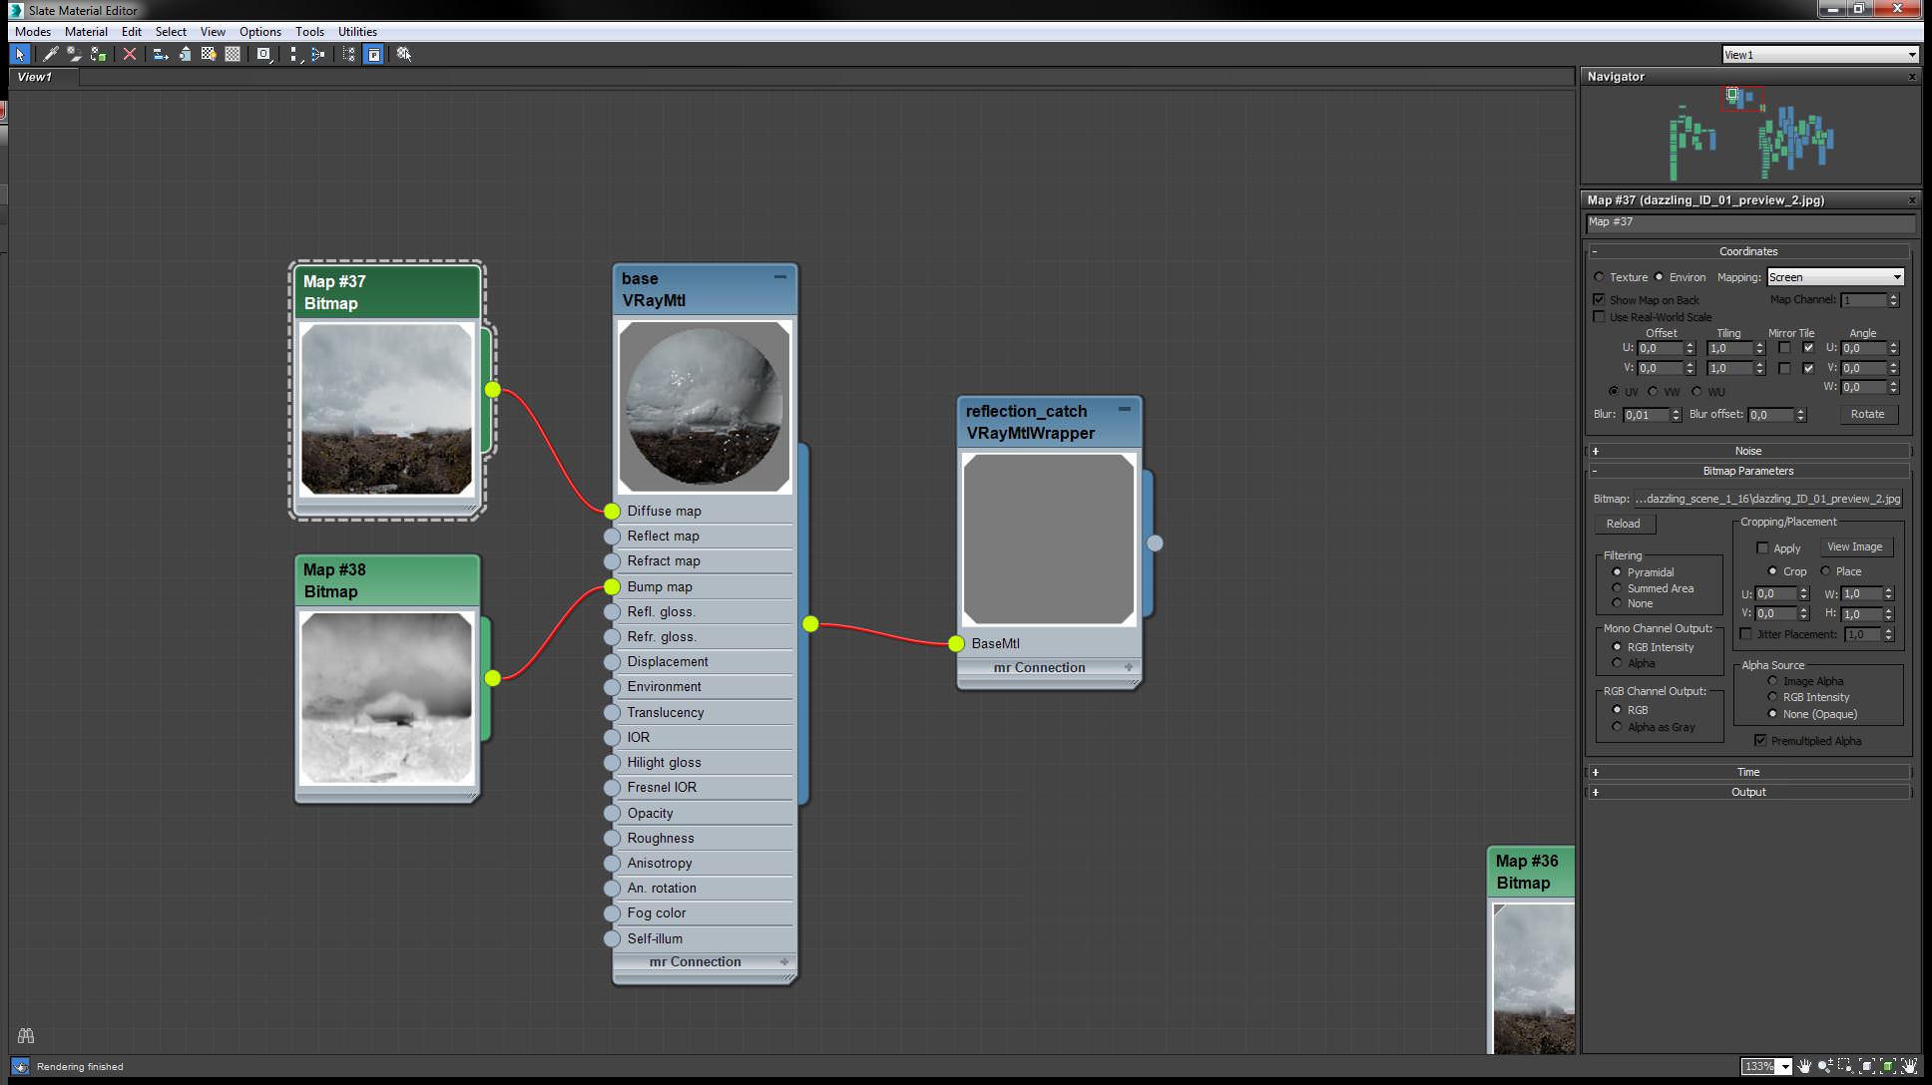The image size is (1932, 1085).
Task: Lay out children toolbar icon
Action: tap(317, 54)
